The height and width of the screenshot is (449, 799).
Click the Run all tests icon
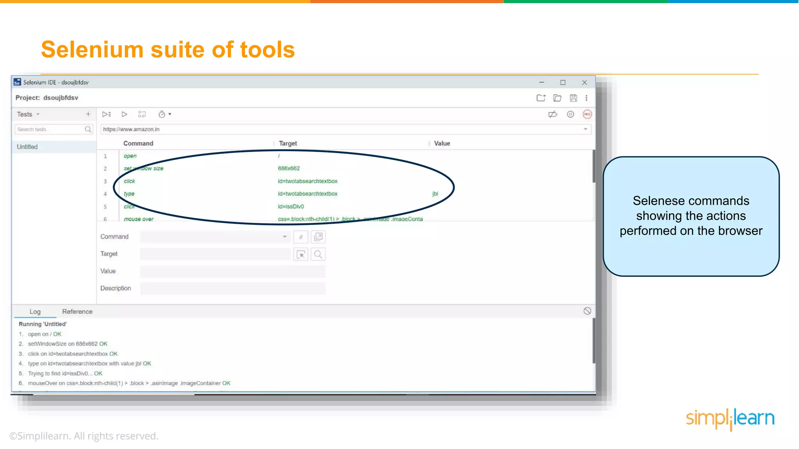107,114
